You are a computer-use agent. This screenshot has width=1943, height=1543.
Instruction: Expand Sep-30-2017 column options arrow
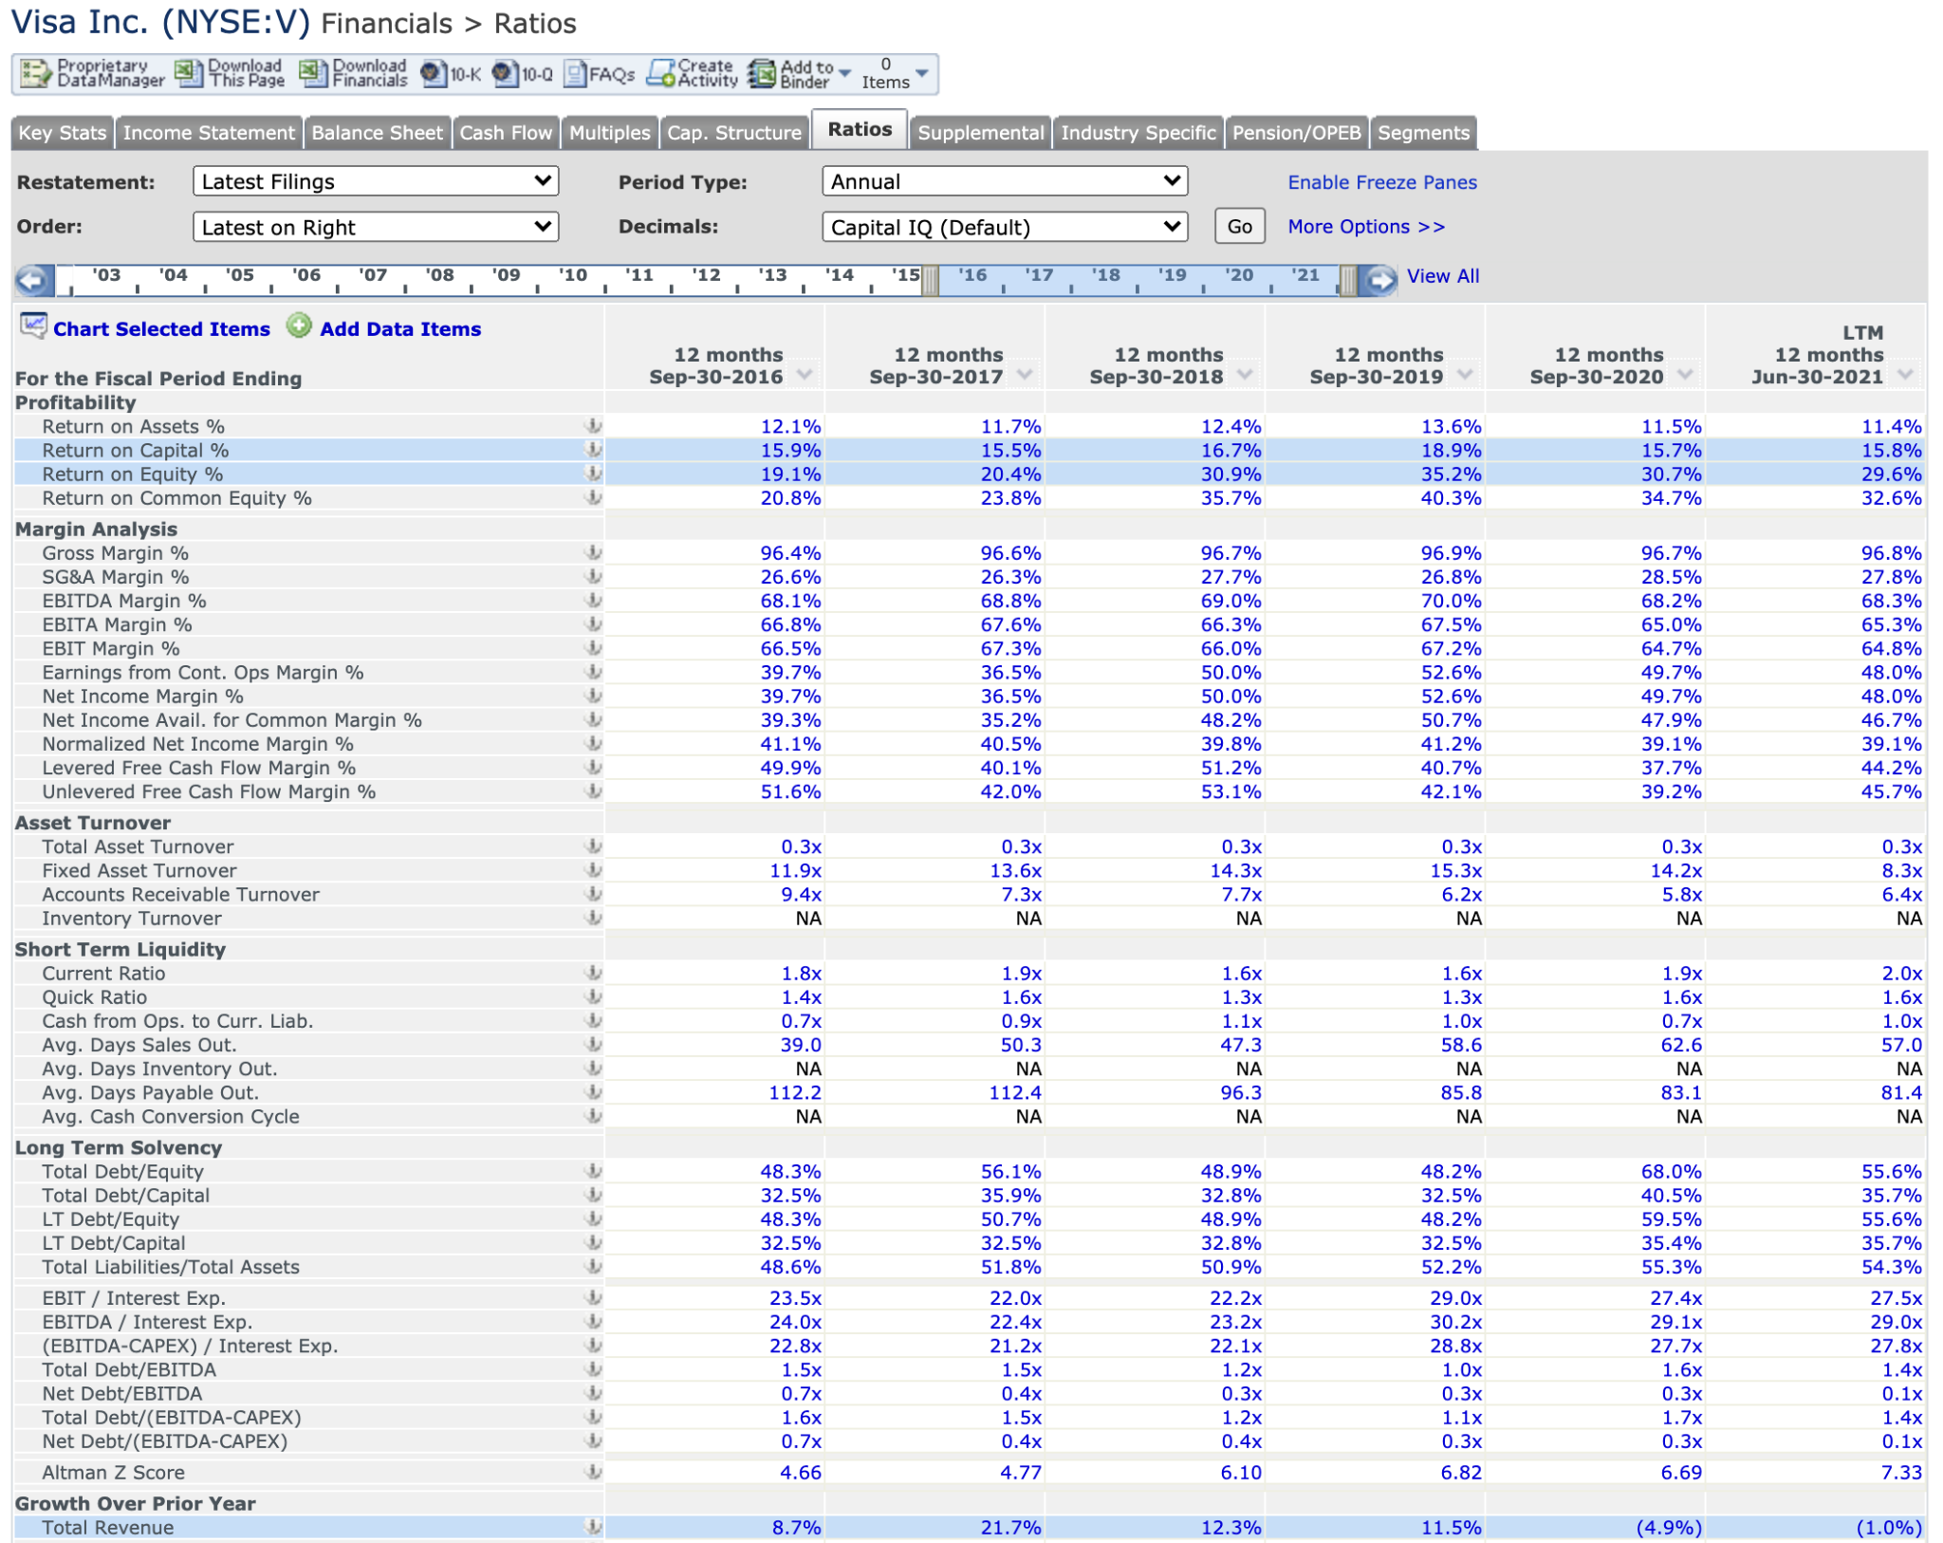[x=1026, y=375]
